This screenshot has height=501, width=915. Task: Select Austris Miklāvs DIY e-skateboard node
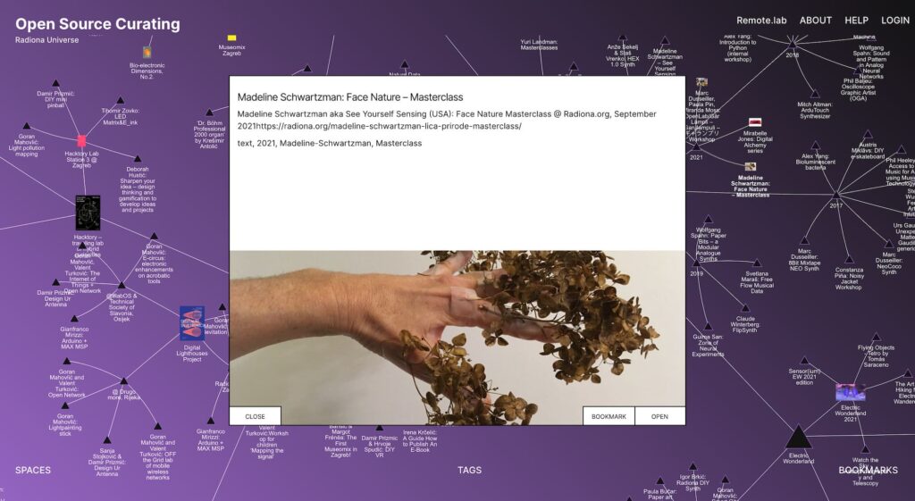coord(868,134)
